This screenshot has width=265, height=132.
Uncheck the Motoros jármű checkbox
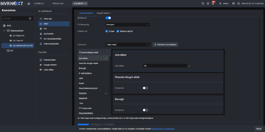[x=118, y=31]
